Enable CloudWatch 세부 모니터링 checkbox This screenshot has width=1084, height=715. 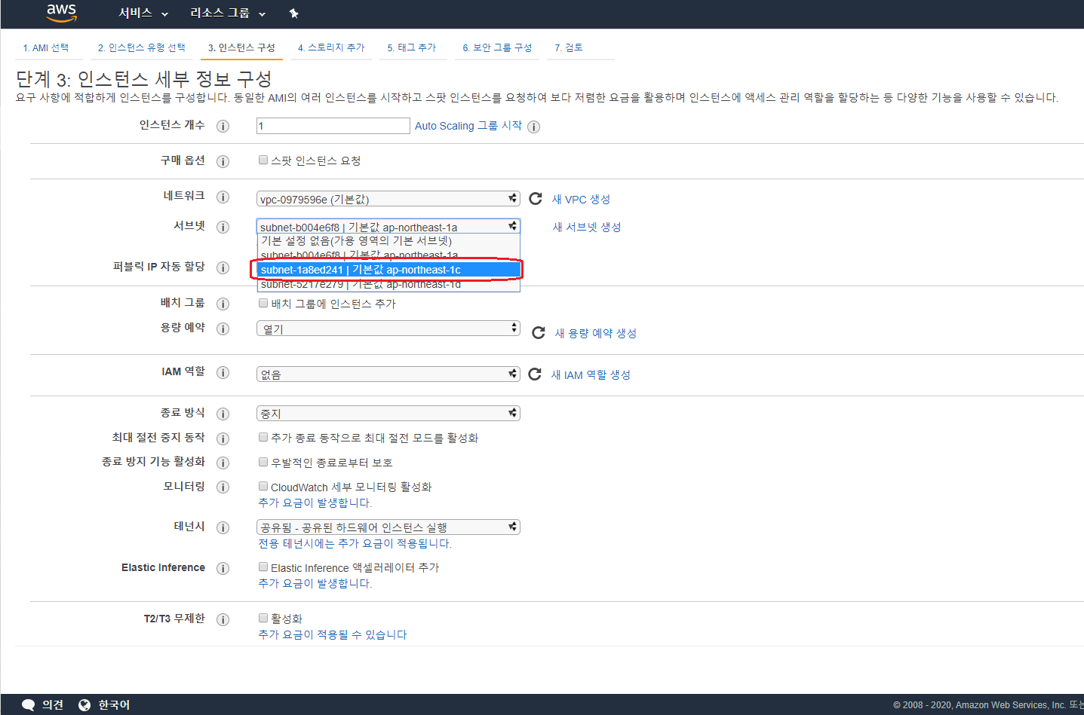[263, 486]
